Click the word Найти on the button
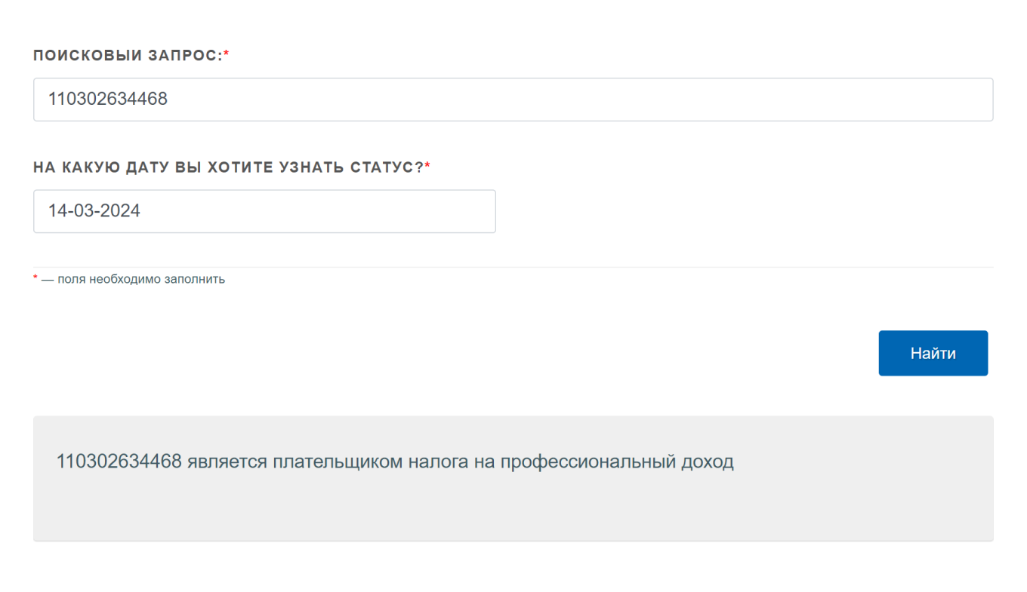This screenshot has width=1027, height=592. [933, 353]
